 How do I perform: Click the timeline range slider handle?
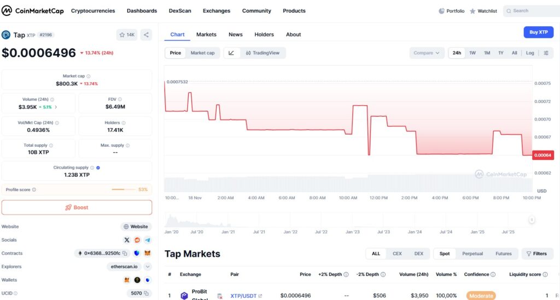[532, 220]
